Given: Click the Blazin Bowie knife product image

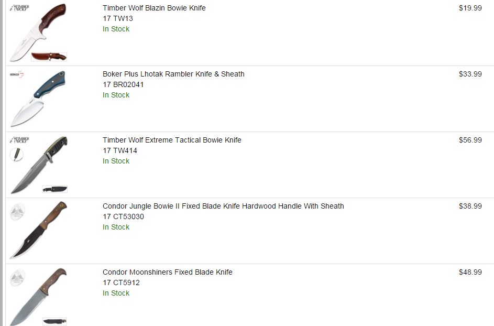Looking at the screenshot, I should [x=38, y=32].
